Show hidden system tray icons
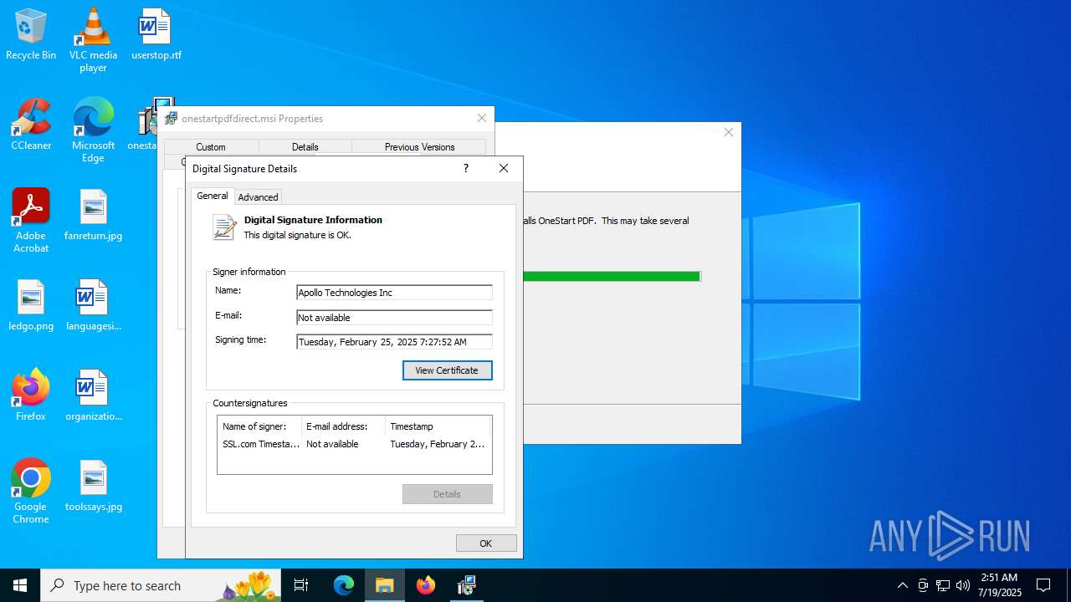The height and width of the screenshot is (602, 1071). [x=902, y=585]
